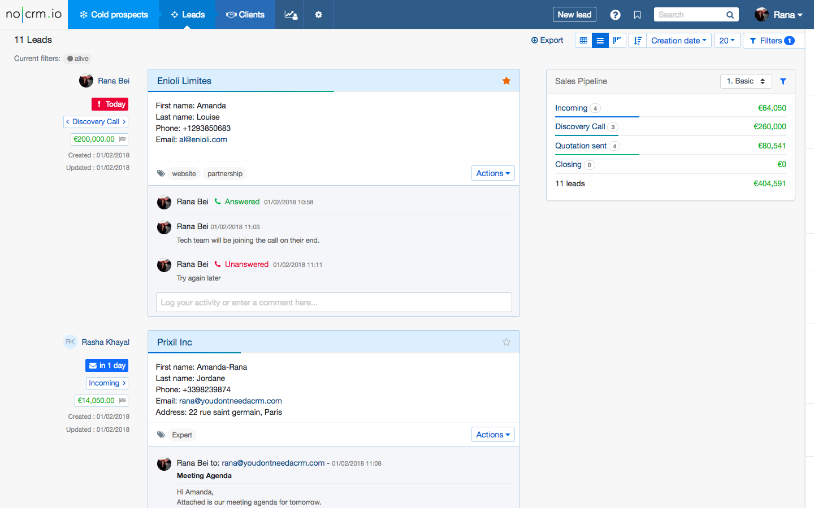Image resolution: width=814 pixels, height=508 pixels.
Task: Click the flag icon beside €14,050.00
Action: [x=122, y=400]
